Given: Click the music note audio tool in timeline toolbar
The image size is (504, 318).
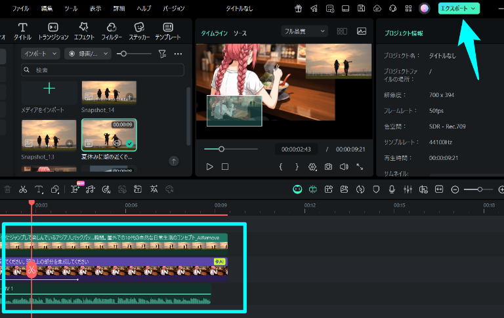Looking at the screenshot, I should point(91,189).
